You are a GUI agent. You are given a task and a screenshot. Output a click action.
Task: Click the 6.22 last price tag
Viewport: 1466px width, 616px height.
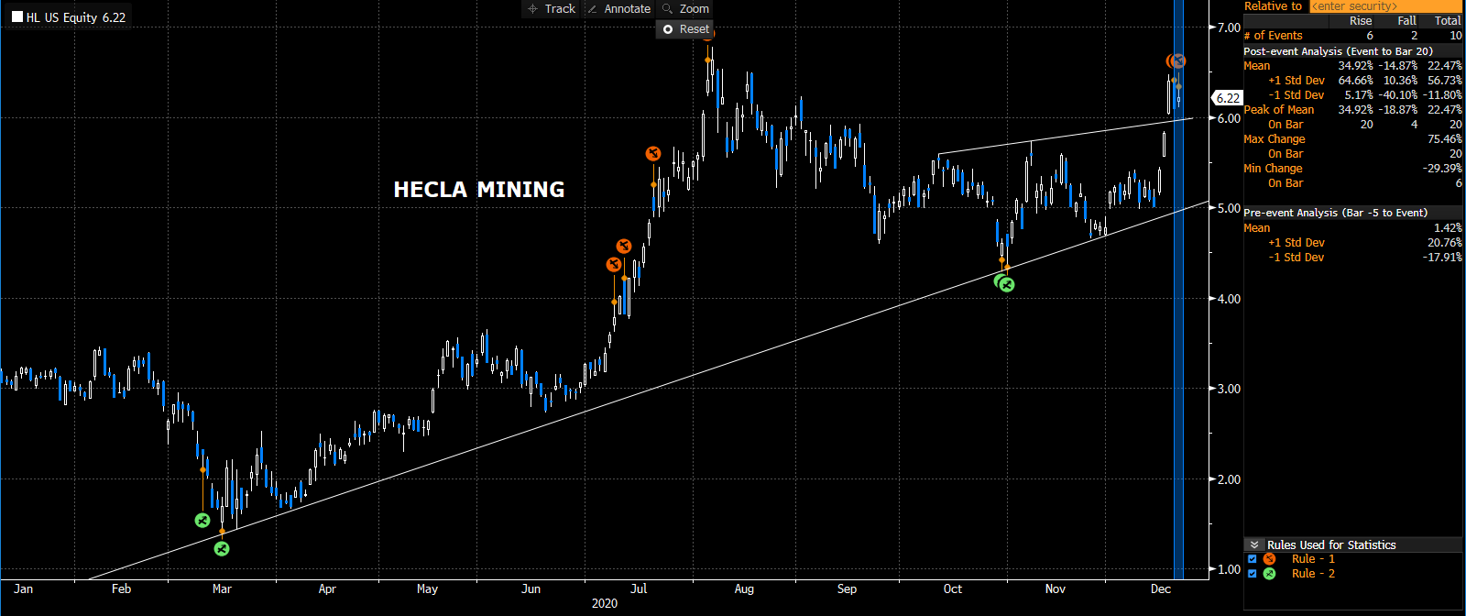1227,98
